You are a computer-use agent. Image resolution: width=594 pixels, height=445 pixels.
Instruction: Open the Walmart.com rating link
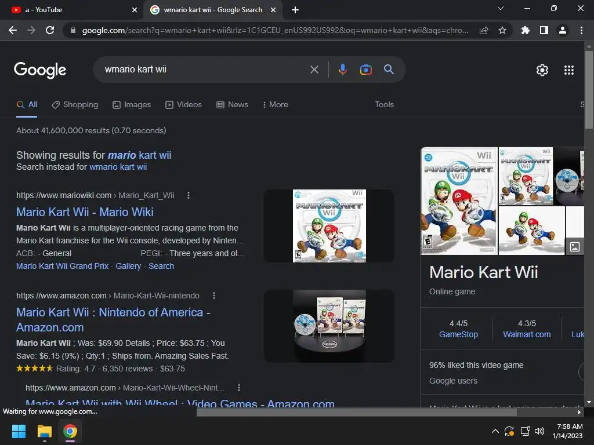click(527, 334)
